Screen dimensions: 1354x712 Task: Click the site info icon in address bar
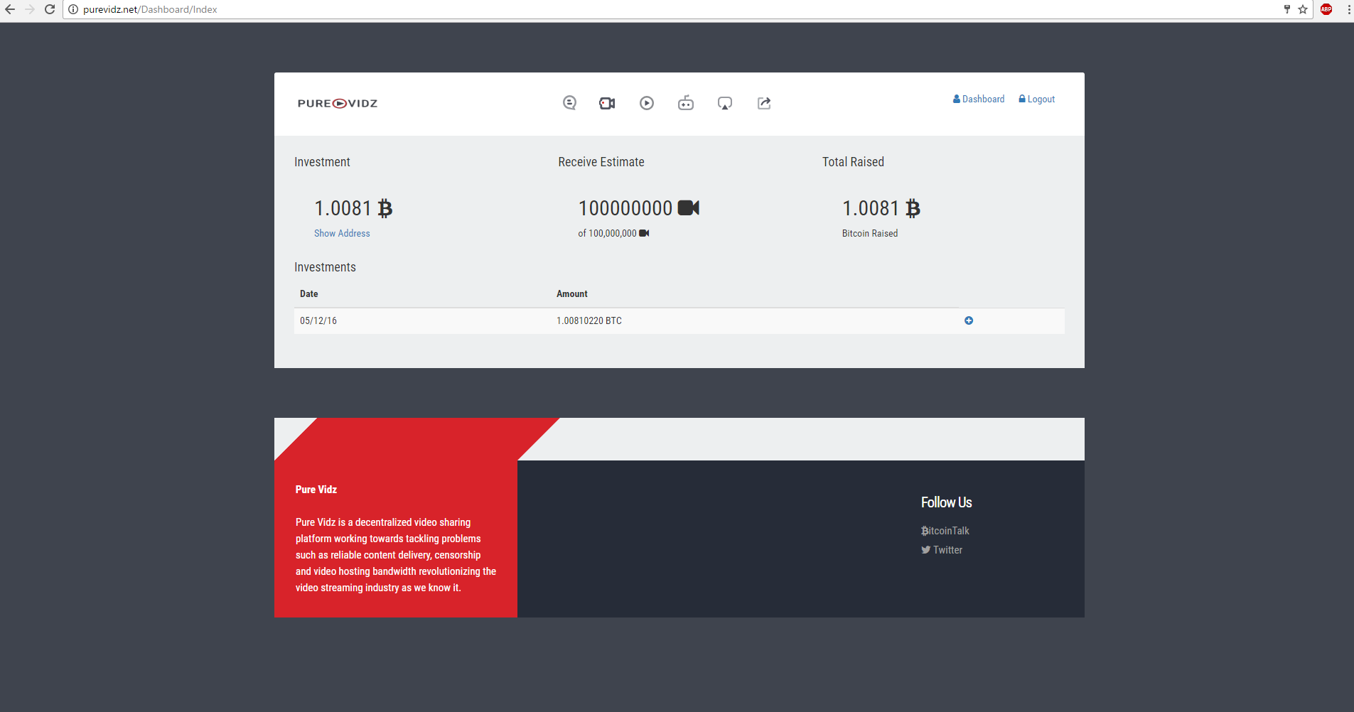(x=73, y=9)
